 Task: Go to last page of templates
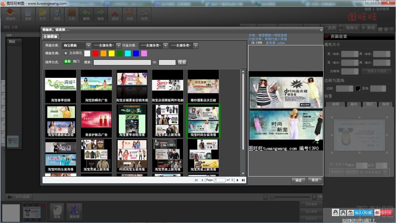(243, 180)
